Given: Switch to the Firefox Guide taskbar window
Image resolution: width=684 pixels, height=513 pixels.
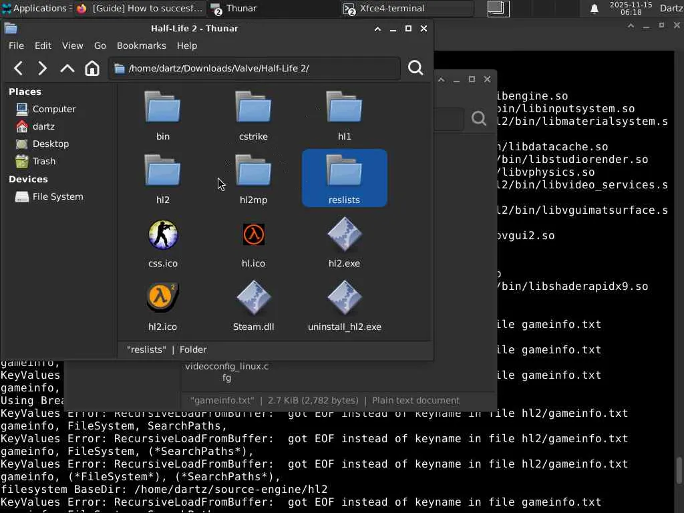Looking at the screenshot, I should click(140, 8).
